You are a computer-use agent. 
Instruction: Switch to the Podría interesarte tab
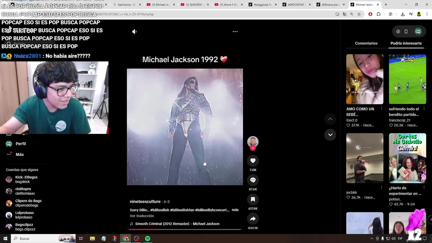[x=406, y=43]
